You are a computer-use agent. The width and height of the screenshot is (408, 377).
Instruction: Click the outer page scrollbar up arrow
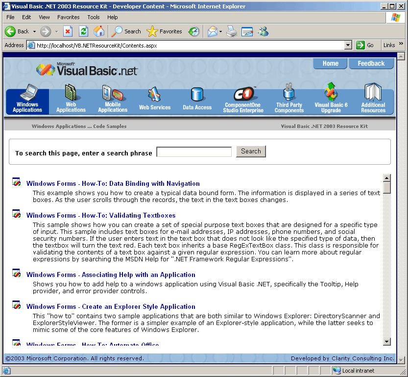[x=401, y=56]
